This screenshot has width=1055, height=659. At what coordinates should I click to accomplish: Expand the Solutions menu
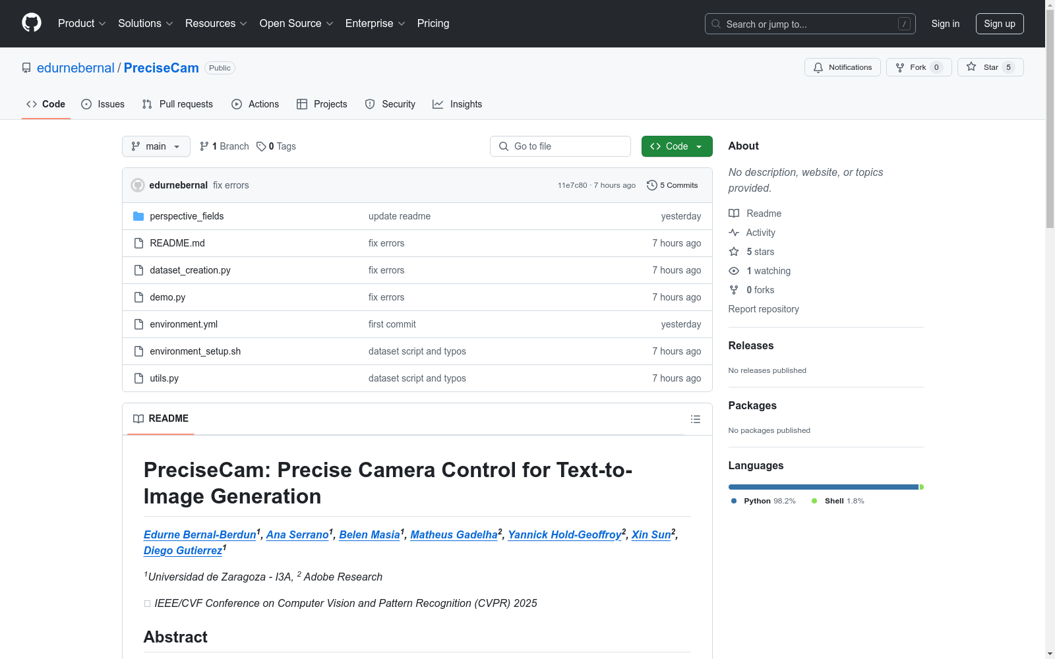145,23
